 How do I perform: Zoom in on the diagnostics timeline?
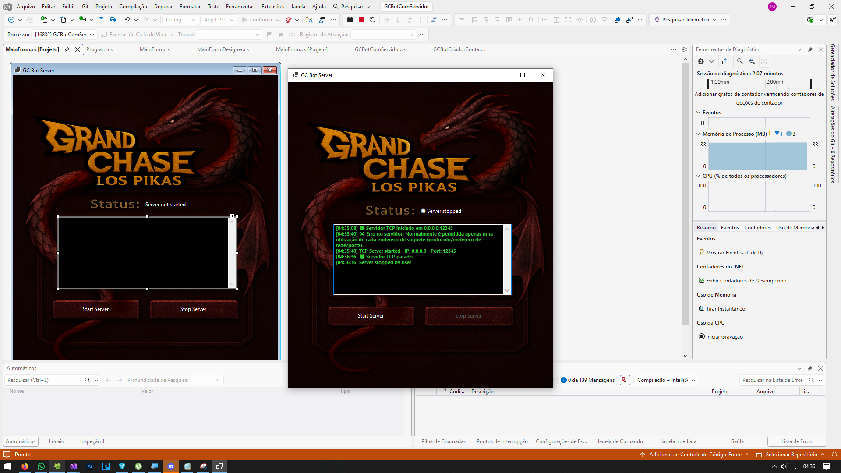(740, 61)
